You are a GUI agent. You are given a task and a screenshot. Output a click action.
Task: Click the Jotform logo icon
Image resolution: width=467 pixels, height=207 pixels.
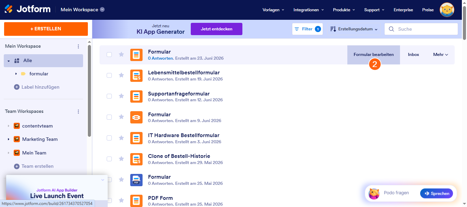click(9, 9)
